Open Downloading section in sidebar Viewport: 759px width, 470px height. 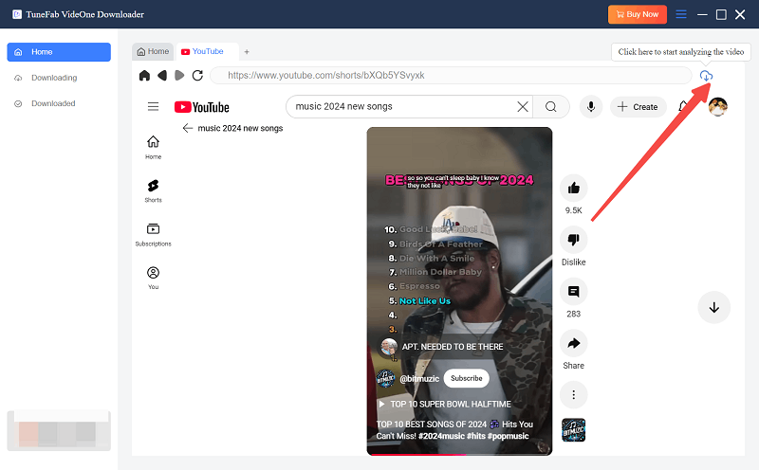click(x=54, y=78)
